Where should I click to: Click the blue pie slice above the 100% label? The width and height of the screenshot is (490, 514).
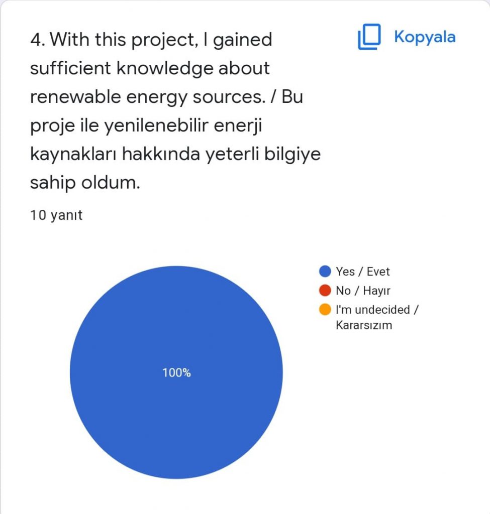[x=176, y=311]
